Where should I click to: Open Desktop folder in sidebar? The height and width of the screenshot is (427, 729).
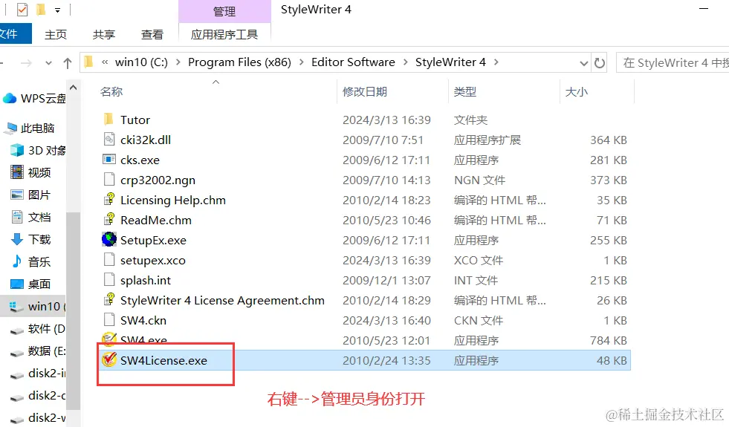click(x=30, y=284)
